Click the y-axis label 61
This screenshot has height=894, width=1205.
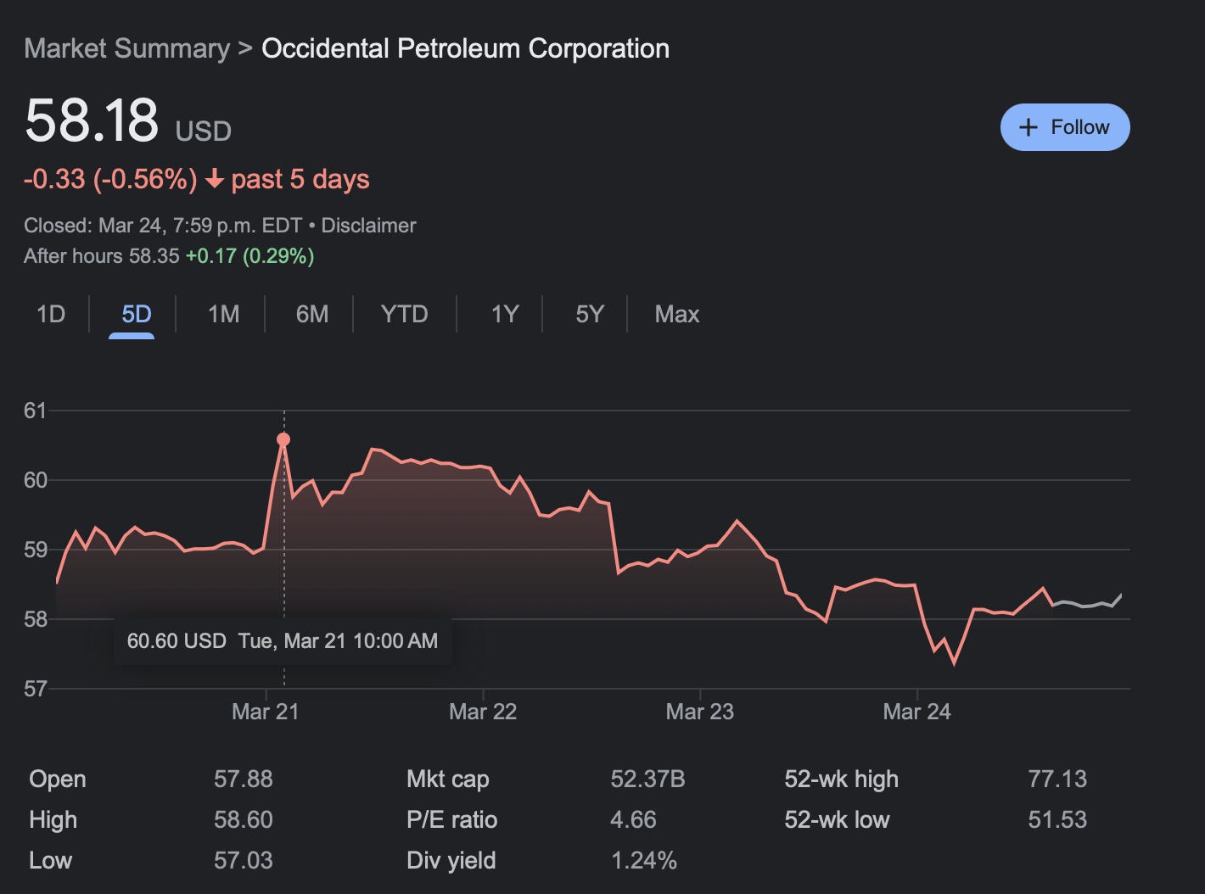(35, 411)
